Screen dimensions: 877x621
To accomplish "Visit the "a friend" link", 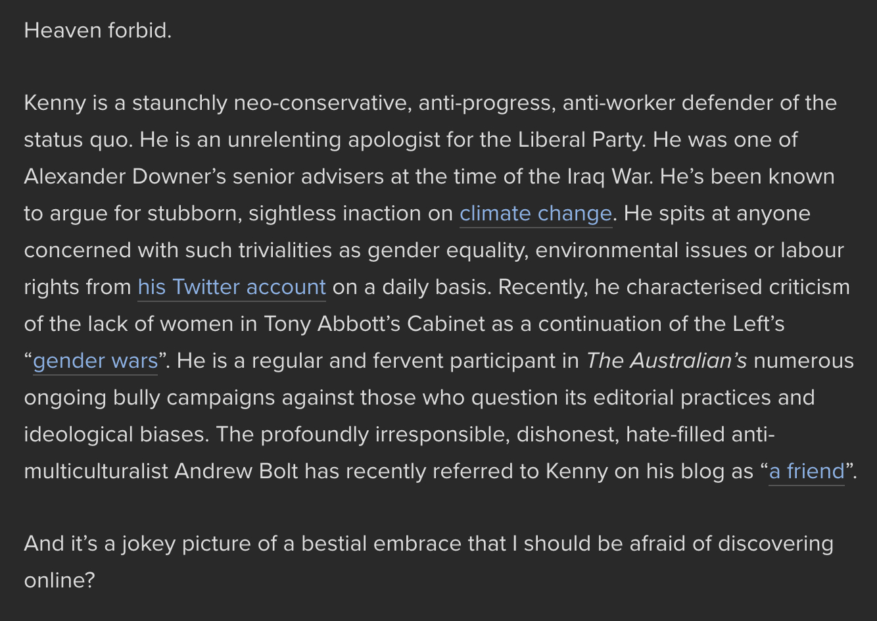I will tap(806, 472).
